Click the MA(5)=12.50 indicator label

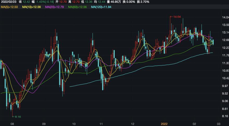(9, 7)
